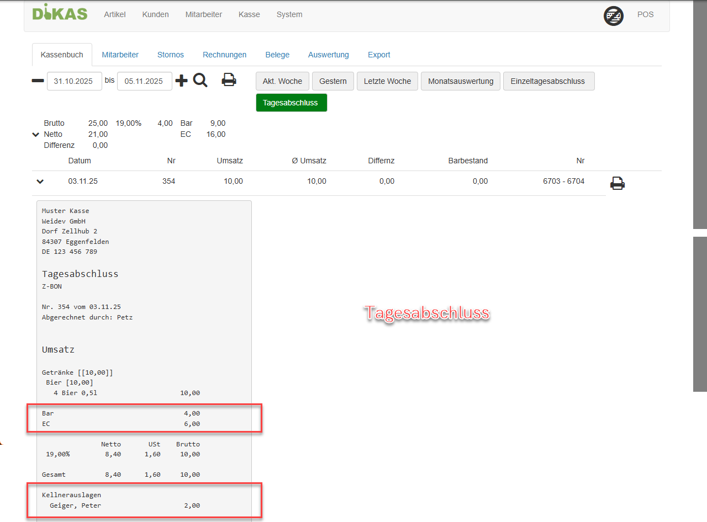Click the Letzte Woche button
Screen dimensions: 707x522
click(x=387, y=81)
